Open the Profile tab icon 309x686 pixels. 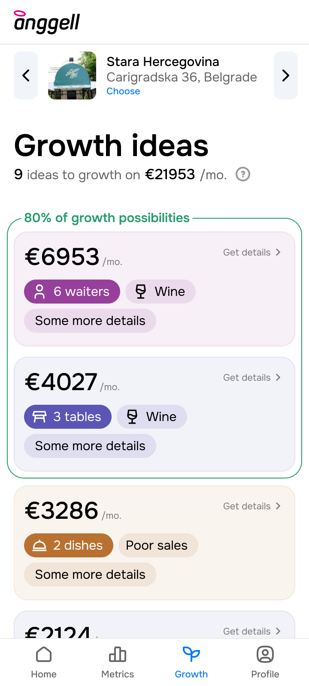pyautogui.click(x=265, y=655)
